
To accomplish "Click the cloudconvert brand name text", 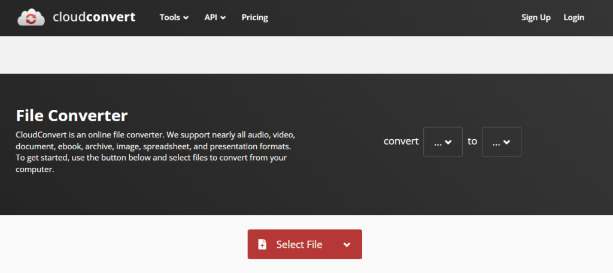I will coord(93,17).
